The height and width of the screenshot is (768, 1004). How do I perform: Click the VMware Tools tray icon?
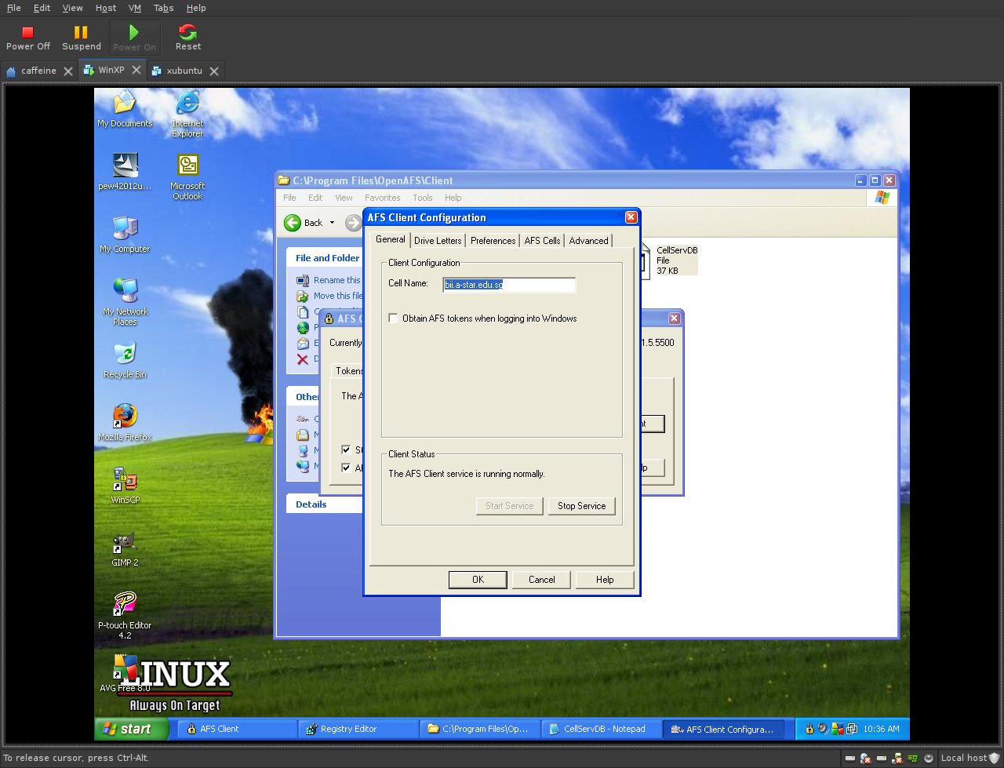[850, 729]
